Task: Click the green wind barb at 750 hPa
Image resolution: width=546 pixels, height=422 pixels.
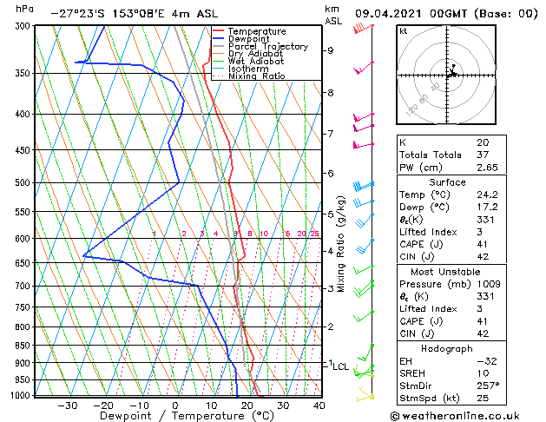Action: click(x=364, y=316)
